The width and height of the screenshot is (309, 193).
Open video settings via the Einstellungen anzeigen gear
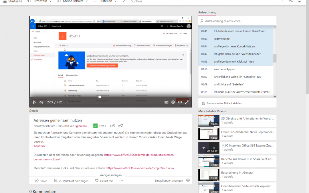[188, 180]
